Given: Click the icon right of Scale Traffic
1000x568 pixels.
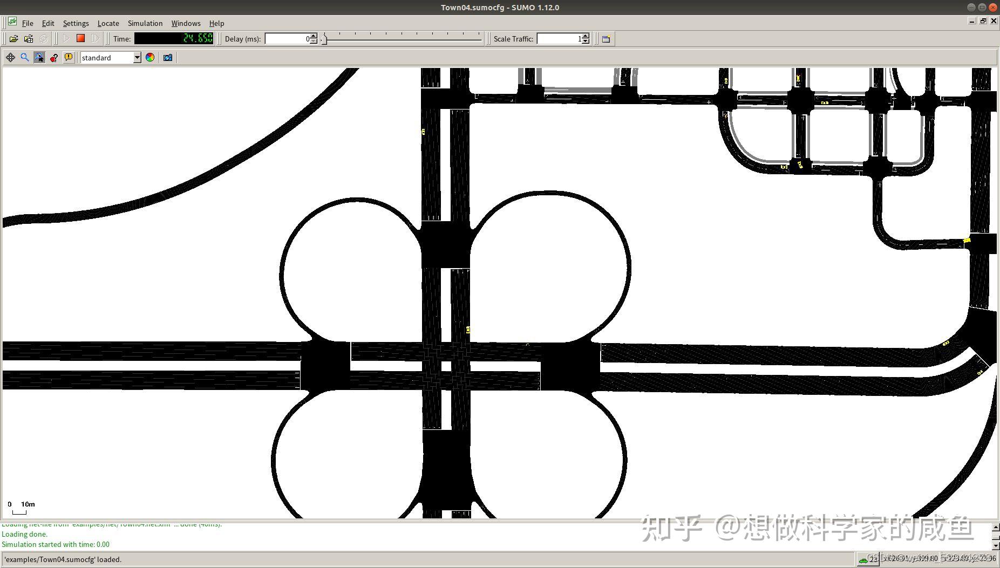Looking at the screenshot, I should click(x=606, y=39).
